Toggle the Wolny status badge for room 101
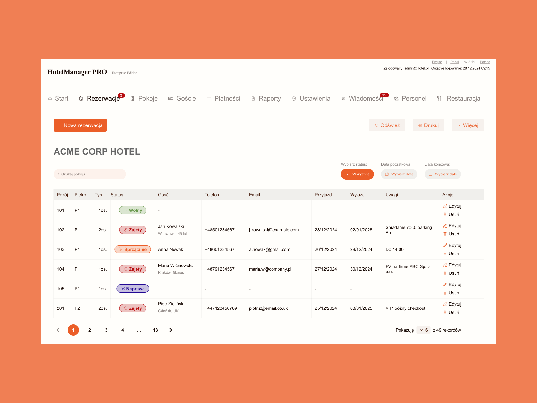Viewport: 537px width, 403px height. pyautogui.click(x=132, y=210)
